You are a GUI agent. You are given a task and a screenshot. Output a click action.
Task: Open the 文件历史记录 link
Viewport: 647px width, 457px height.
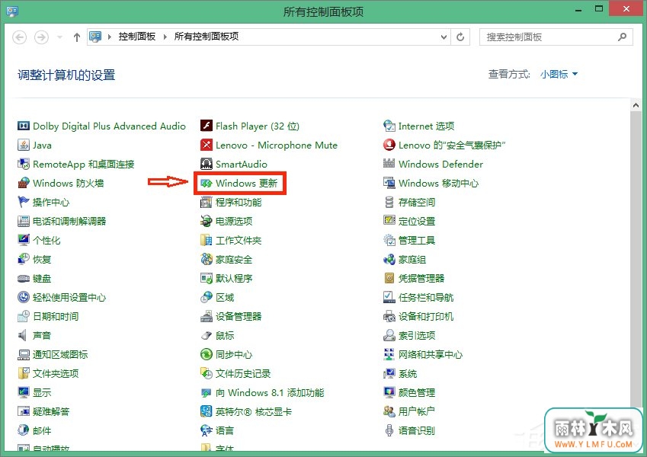click(x=243, y=374)
